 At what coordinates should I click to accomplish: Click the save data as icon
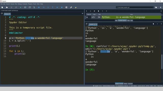coord(94,11)
